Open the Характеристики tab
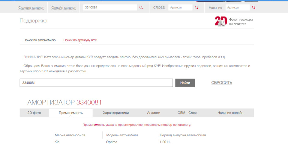 coord(116,113)
